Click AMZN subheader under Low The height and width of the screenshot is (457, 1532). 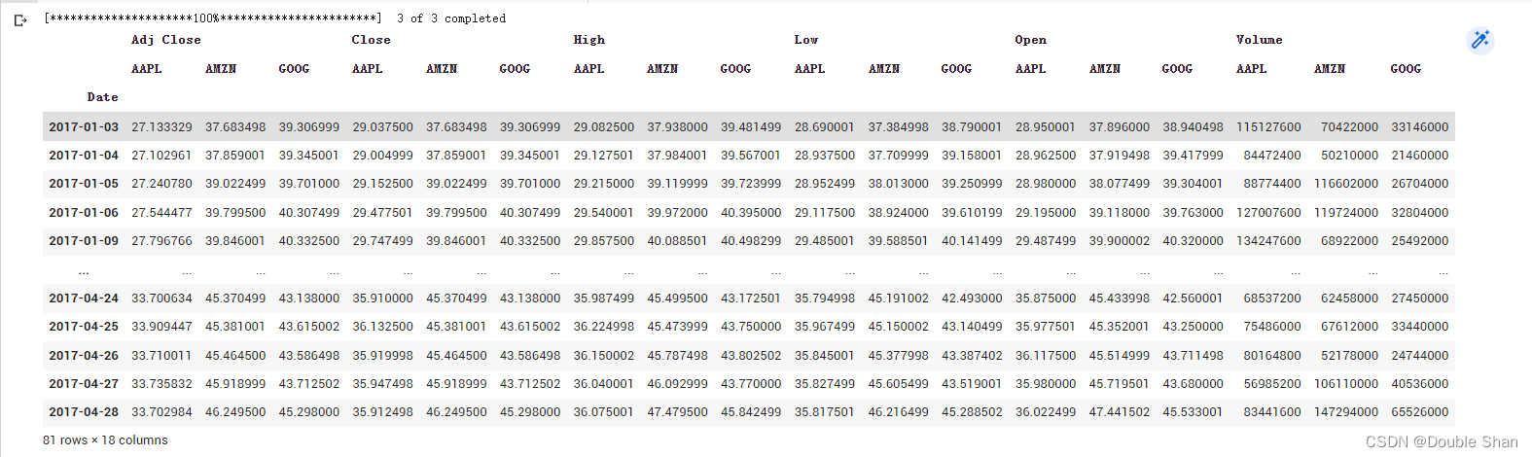884,69
